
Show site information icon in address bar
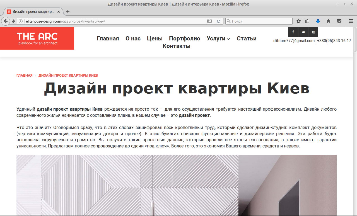(x=21, y=21)
